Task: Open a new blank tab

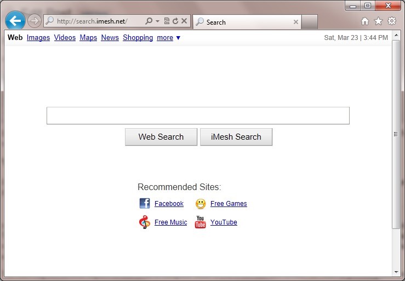Action: [310, 22]
